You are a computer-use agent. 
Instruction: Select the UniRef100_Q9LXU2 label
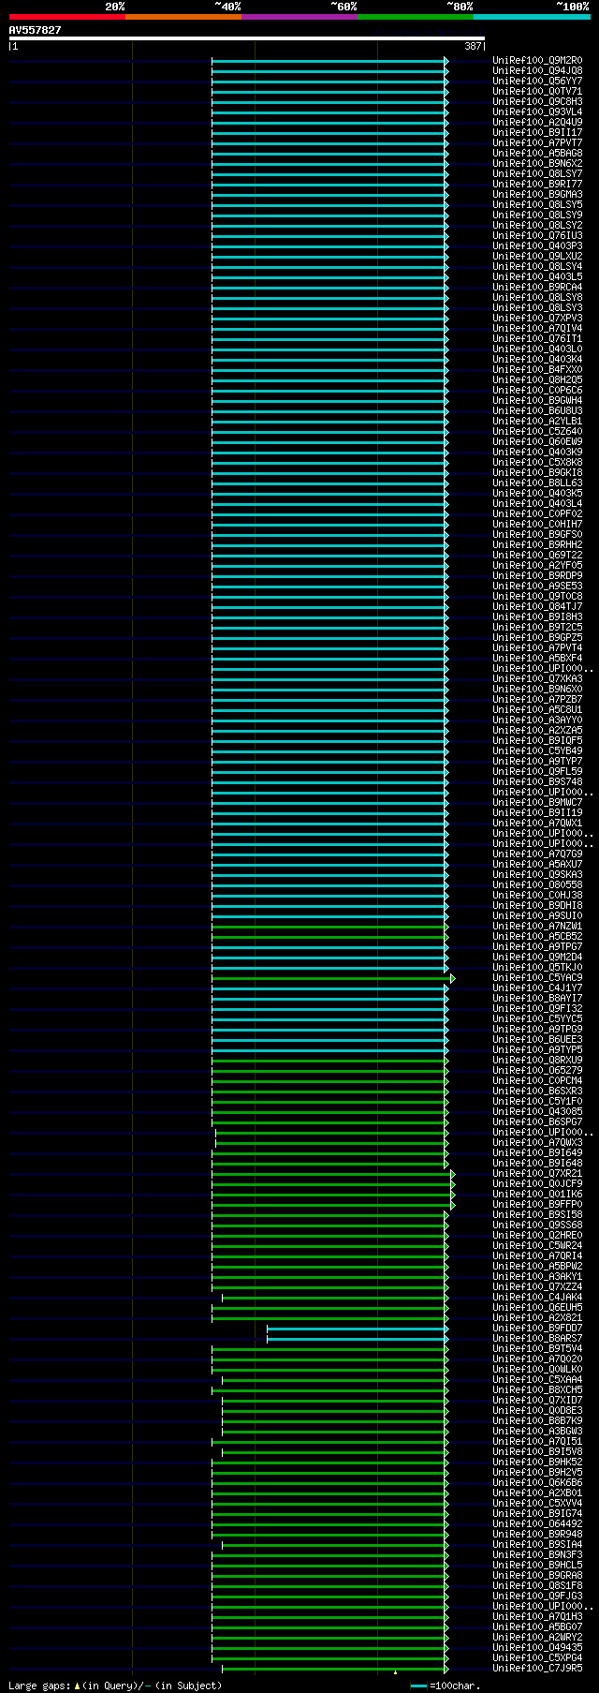pos(537,257)
